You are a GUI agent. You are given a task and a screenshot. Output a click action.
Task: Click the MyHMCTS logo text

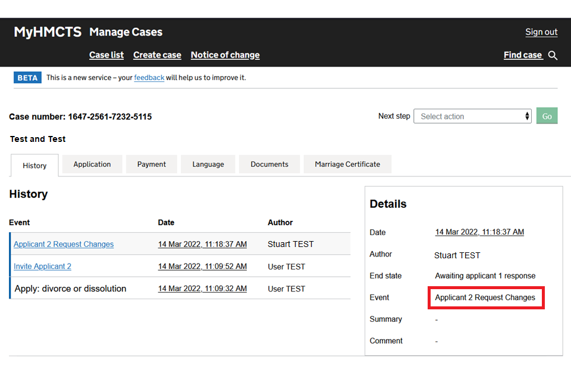pyautogui.click(x=48, y=32)
